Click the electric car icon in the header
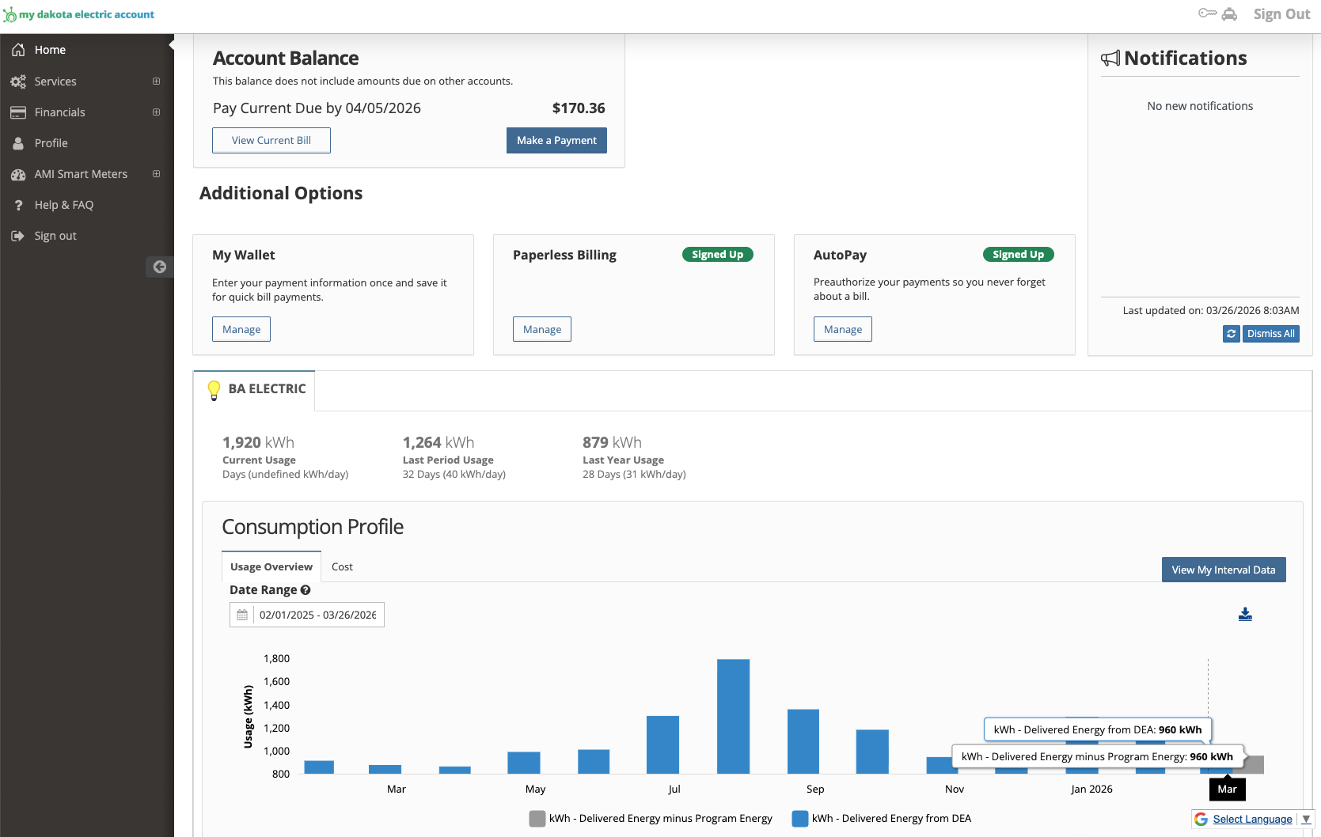This screenshot has width=1321, height=837. coord(1229,14)
